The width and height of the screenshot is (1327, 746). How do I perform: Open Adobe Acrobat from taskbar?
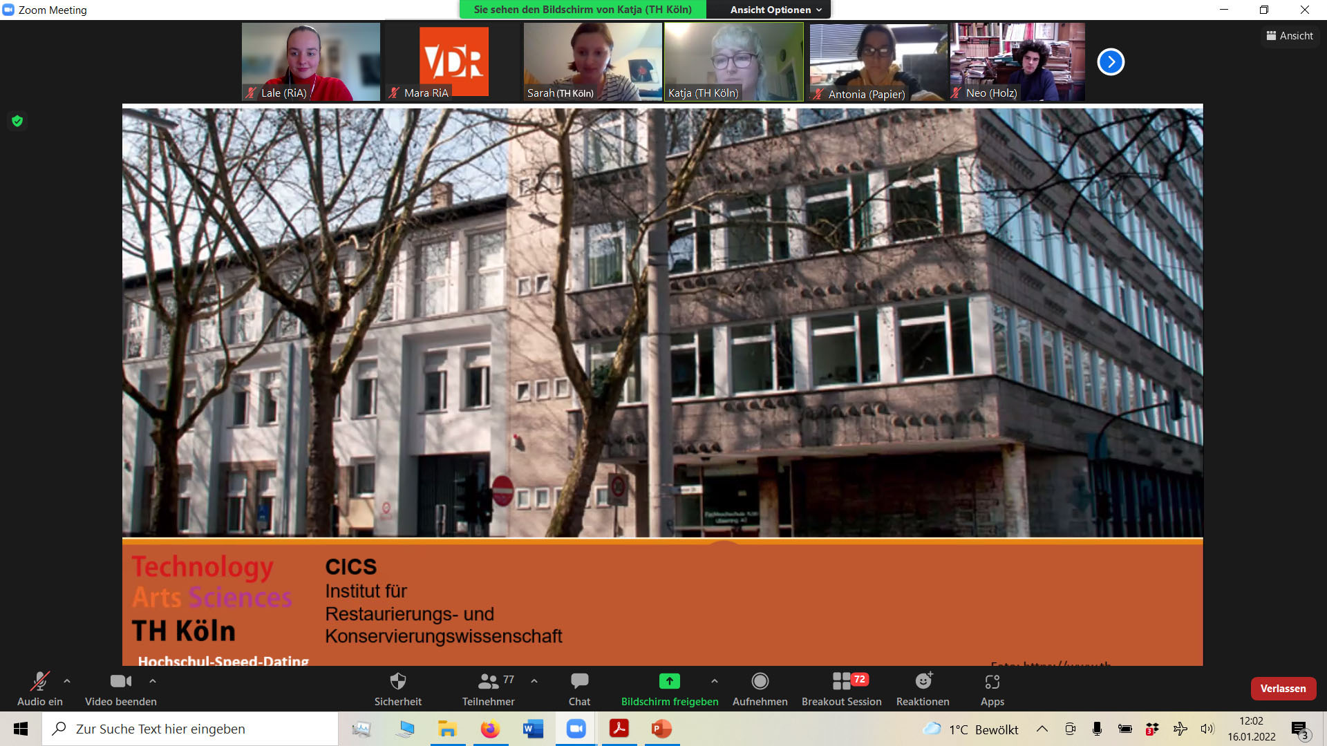[619, 729]
